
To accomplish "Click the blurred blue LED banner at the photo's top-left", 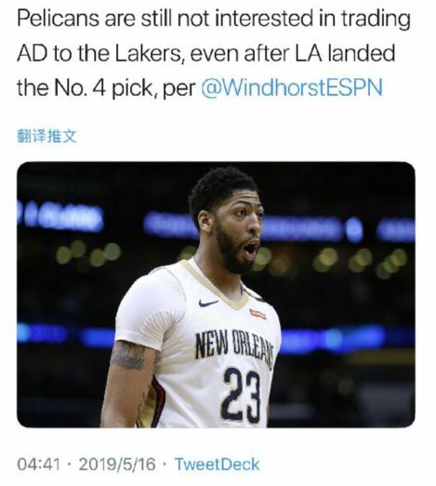I will (60, 217).
